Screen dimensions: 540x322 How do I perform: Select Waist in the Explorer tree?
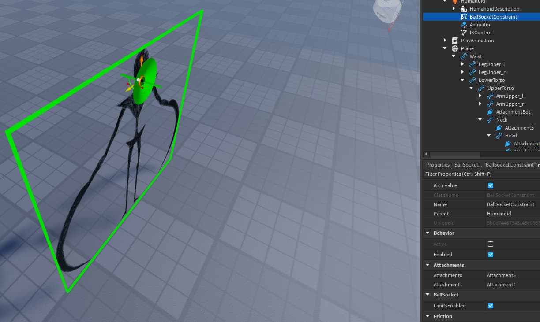[x=475, y=56]
